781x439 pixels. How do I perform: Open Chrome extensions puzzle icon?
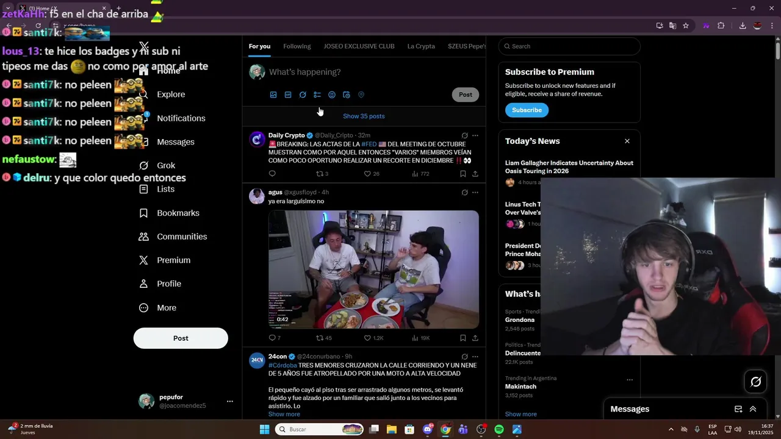[721, 26]
